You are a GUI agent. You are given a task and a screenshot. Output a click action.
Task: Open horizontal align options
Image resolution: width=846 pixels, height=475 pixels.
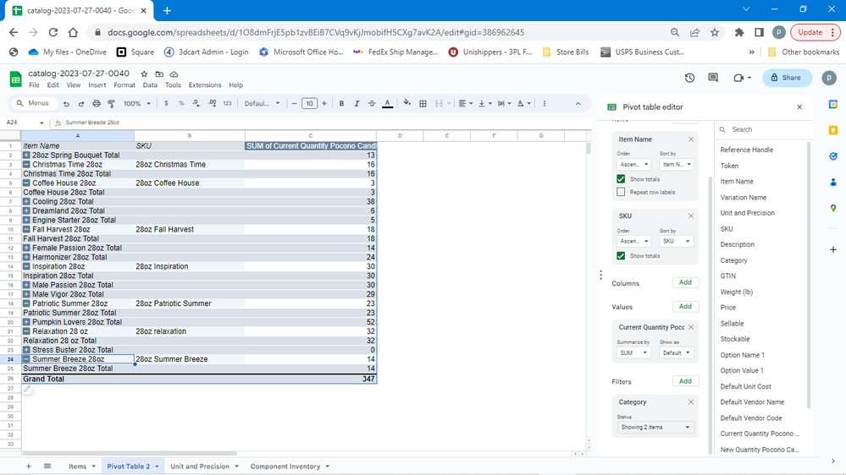[465, 103]
